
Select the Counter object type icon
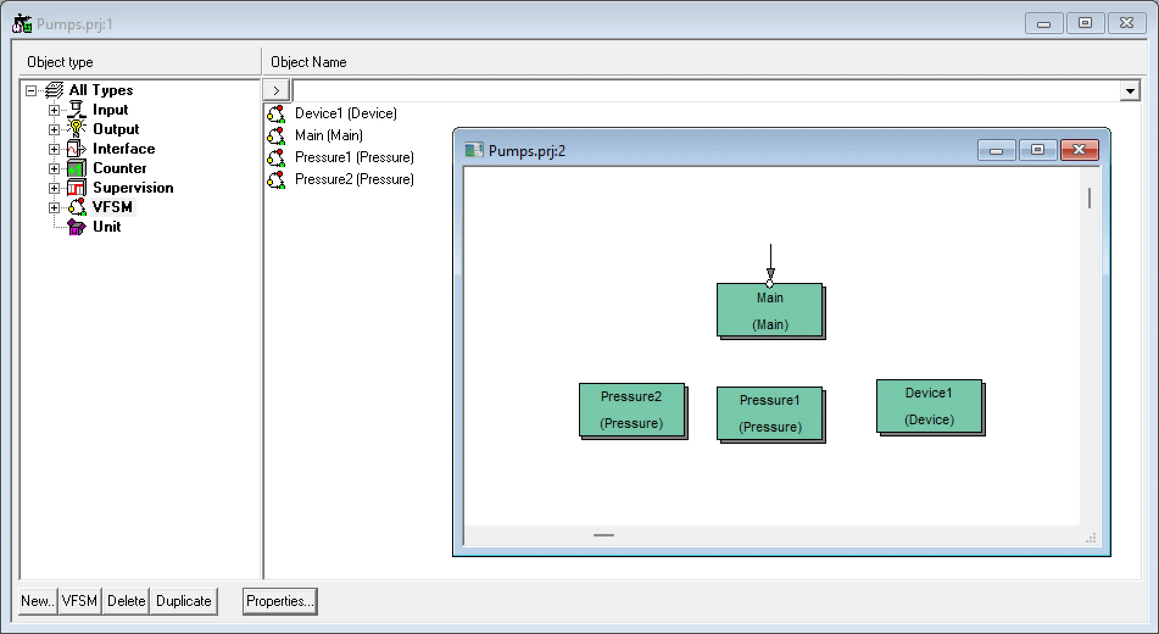click(76, 168)
